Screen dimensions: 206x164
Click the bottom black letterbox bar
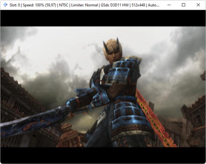(x=103, y=155)
